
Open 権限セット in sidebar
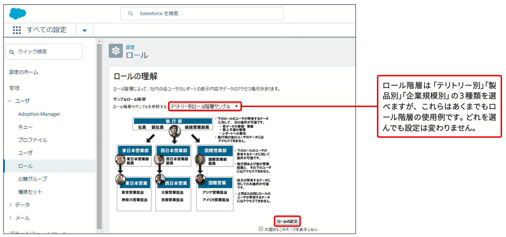pos(30,192)
